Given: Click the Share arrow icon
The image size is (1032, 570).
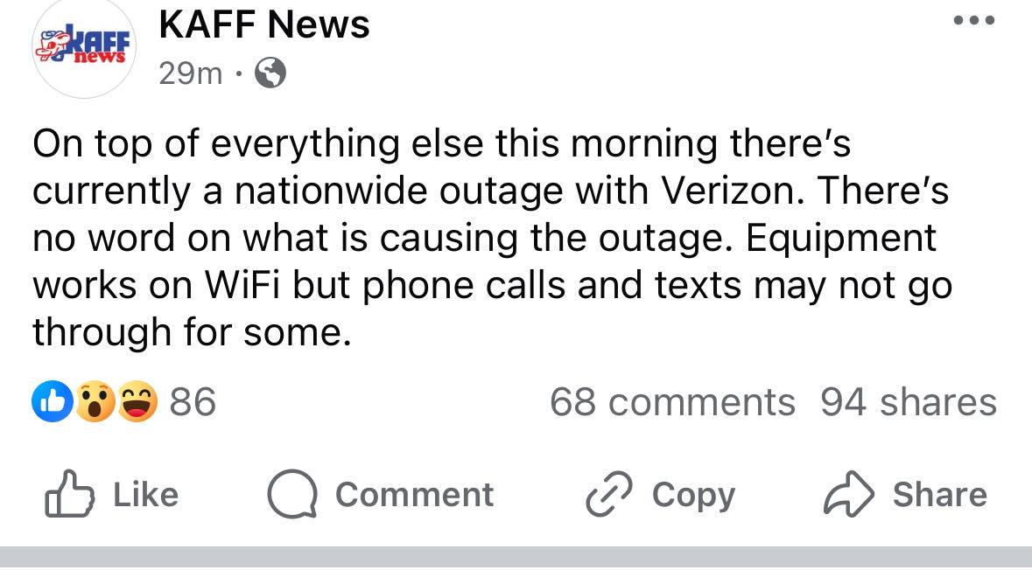Looking at the screenshot, I should pos(846,494).
